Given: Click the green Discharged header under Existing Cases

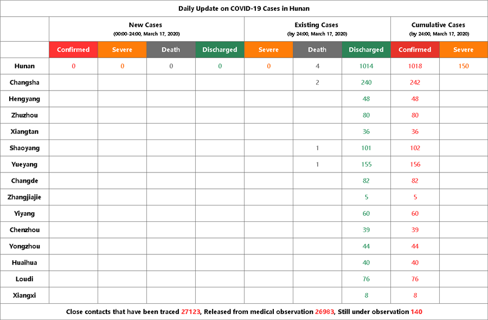Looking at the screenshot, I should (366, 50).
